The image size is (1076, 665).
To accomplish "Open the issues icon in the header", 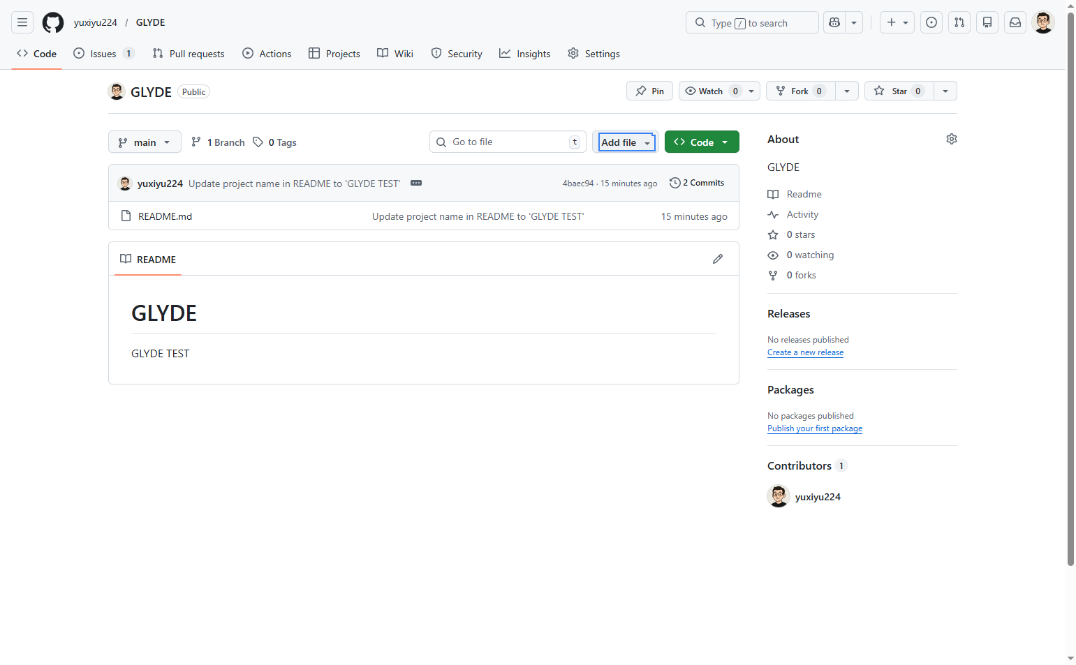I will tap(931, 22).
